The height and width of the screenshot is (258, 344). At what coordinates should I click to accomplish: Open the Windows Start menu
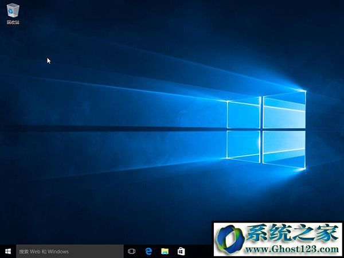8,251
